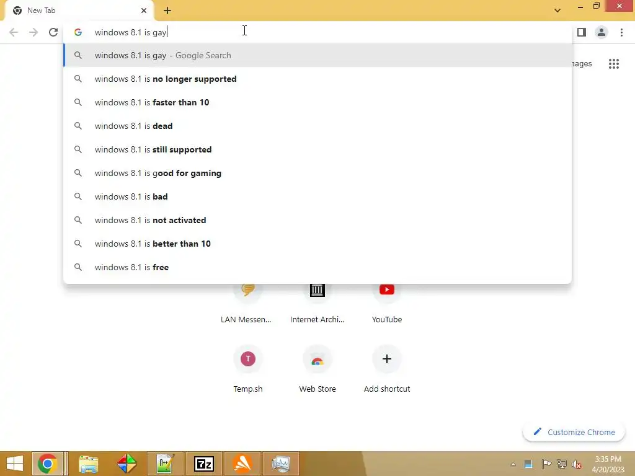Screen dimensions: 635x476
Task: Open Temp.sh shortcut
Action: (x=247, y=368)
